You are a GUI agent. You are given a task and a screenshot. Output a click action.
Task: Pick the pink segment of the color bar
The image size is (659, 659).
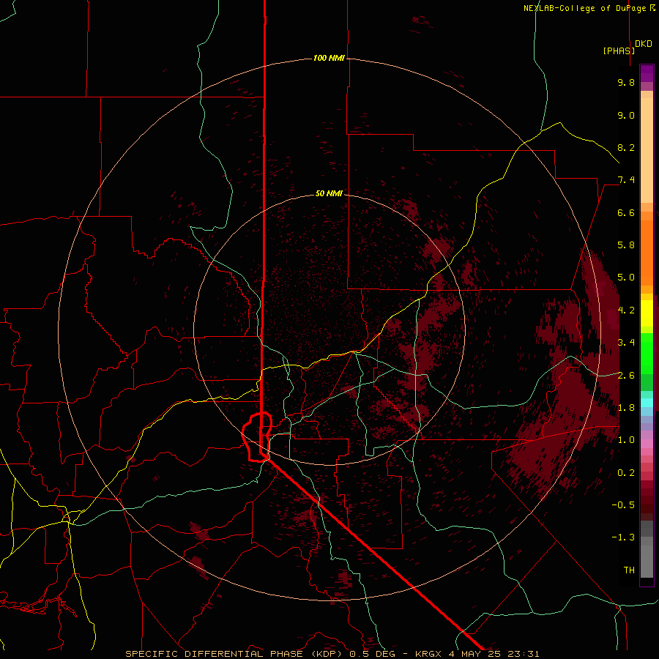pyautogui.click(x=647, y=444)
